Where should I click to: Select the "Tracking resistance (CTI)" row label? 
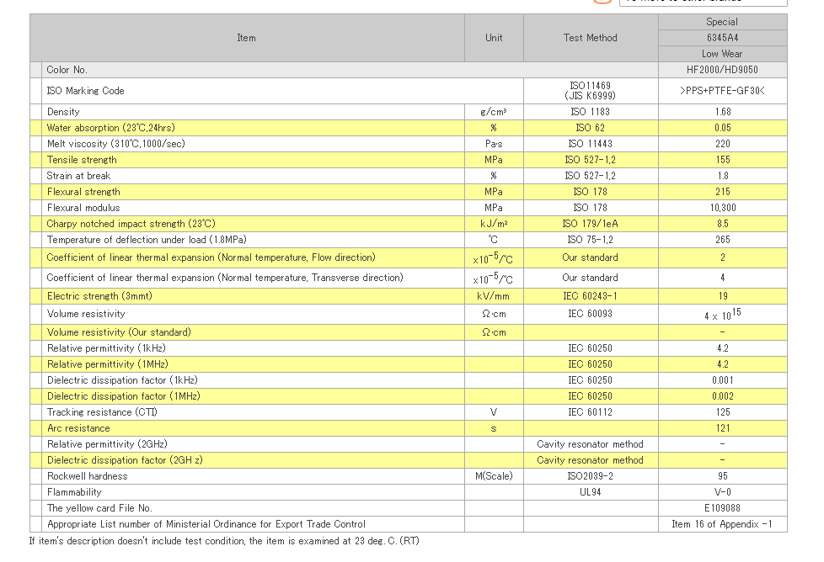(x=102, y=412)
